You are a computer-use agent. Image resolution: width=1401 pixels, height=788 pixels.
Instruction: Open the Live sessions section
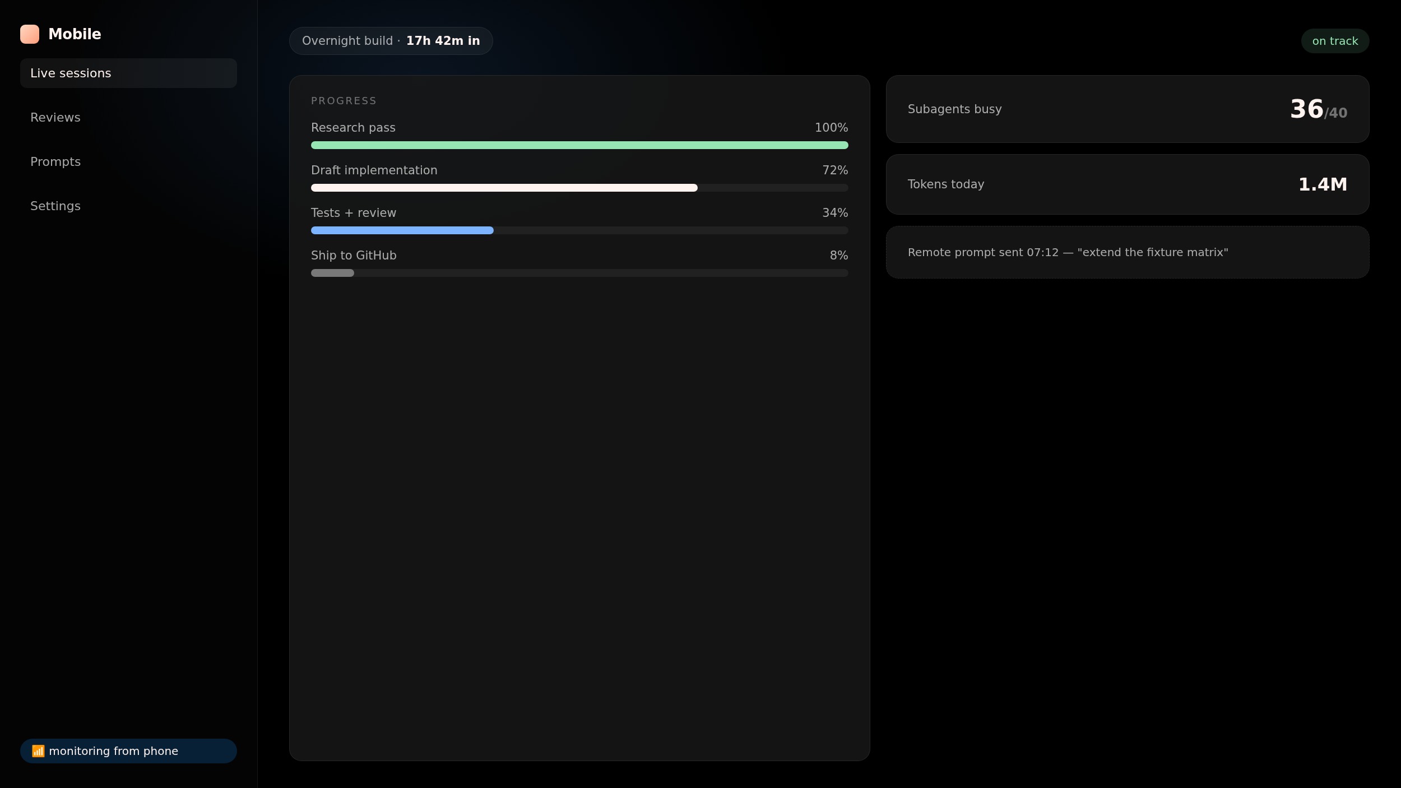(128, 73)
